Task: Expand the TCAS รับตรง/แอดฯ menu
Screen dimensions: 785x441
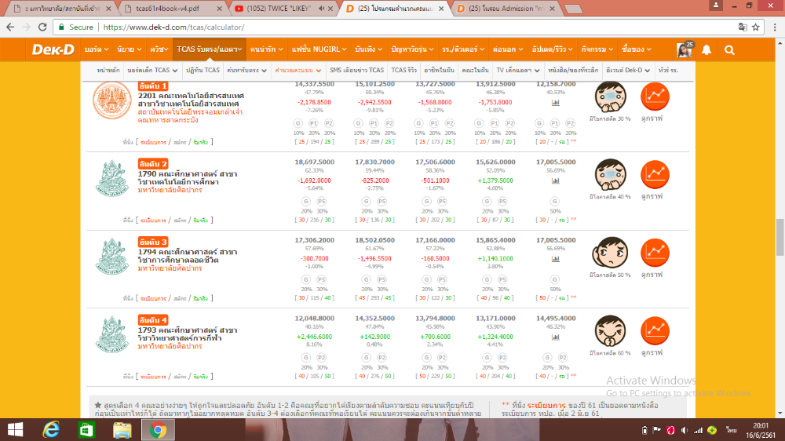Action: pyautogui.click(x=208, y=49)
